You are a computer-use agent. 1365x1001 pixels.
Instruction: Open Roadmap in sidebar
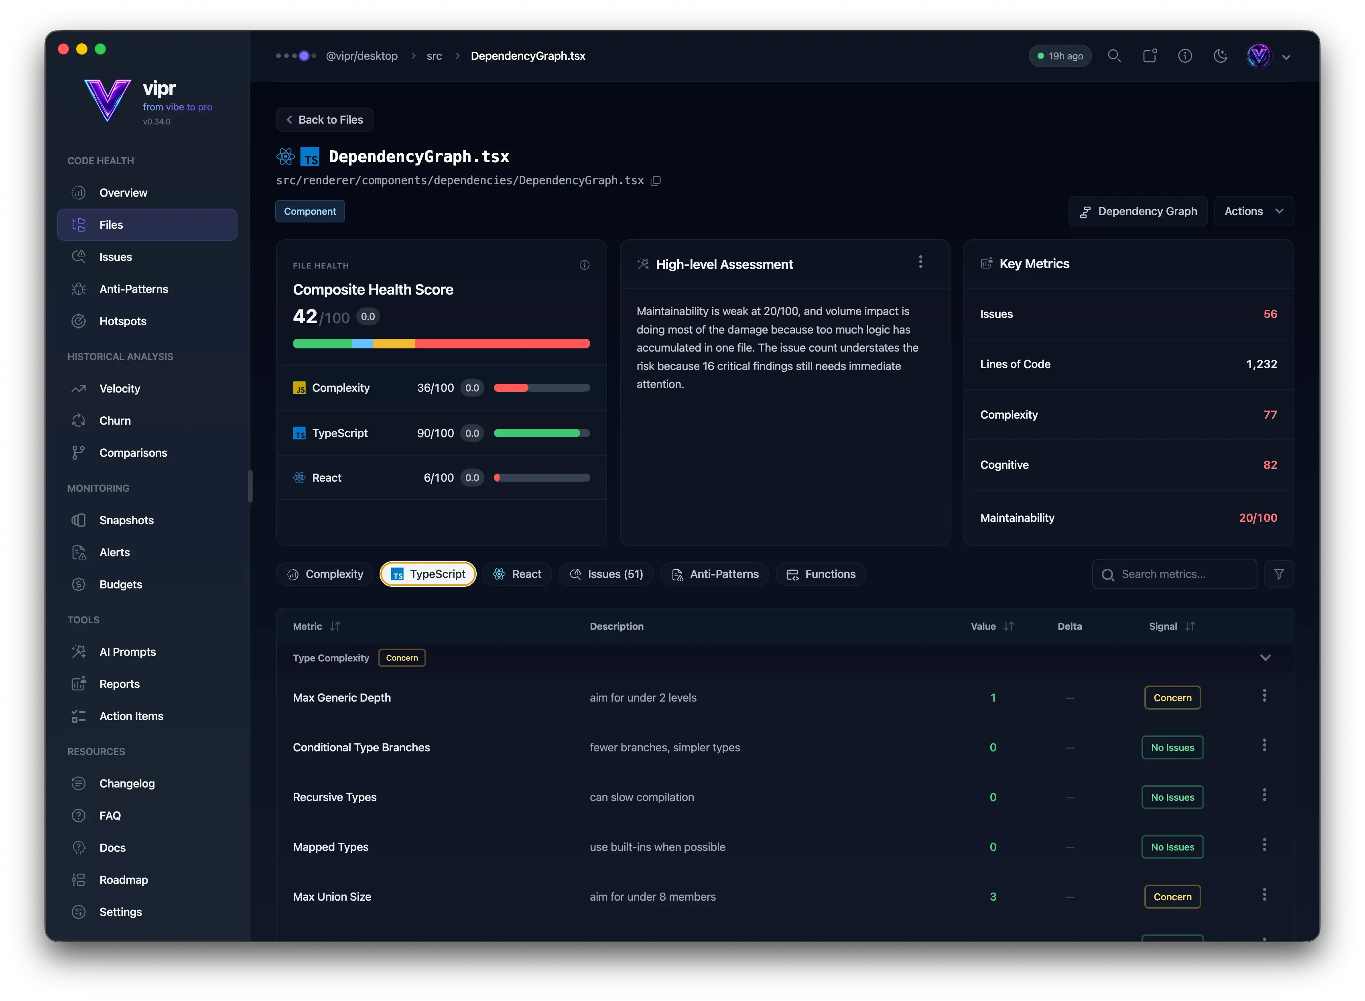(147, 880)
